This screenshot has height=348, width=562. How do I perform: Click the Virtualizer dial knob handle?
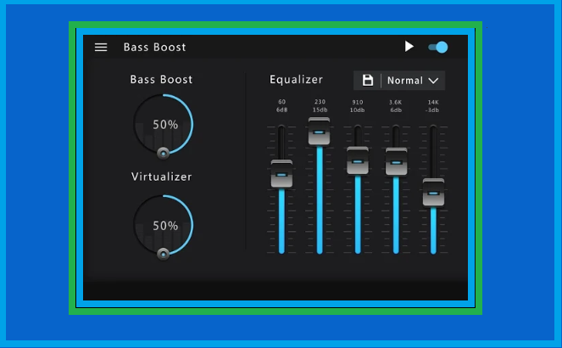coord(163,255)
